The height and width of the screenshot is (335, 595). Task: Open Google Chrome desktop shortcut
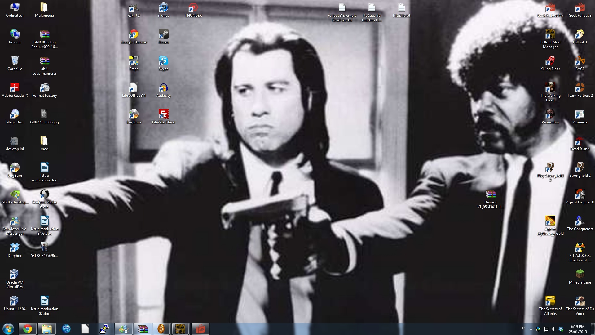pos(134,37)
